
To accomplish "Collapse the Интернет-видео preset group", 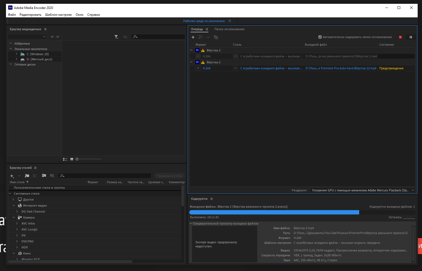I will point(14,205).
